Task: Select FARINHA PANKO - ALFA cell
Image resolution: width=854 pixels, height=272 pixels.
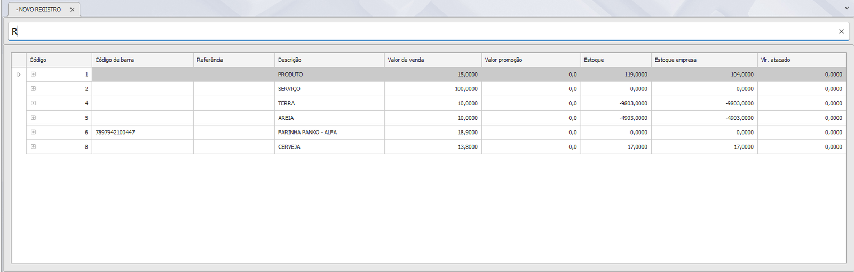Action: (x=329, y=132)
